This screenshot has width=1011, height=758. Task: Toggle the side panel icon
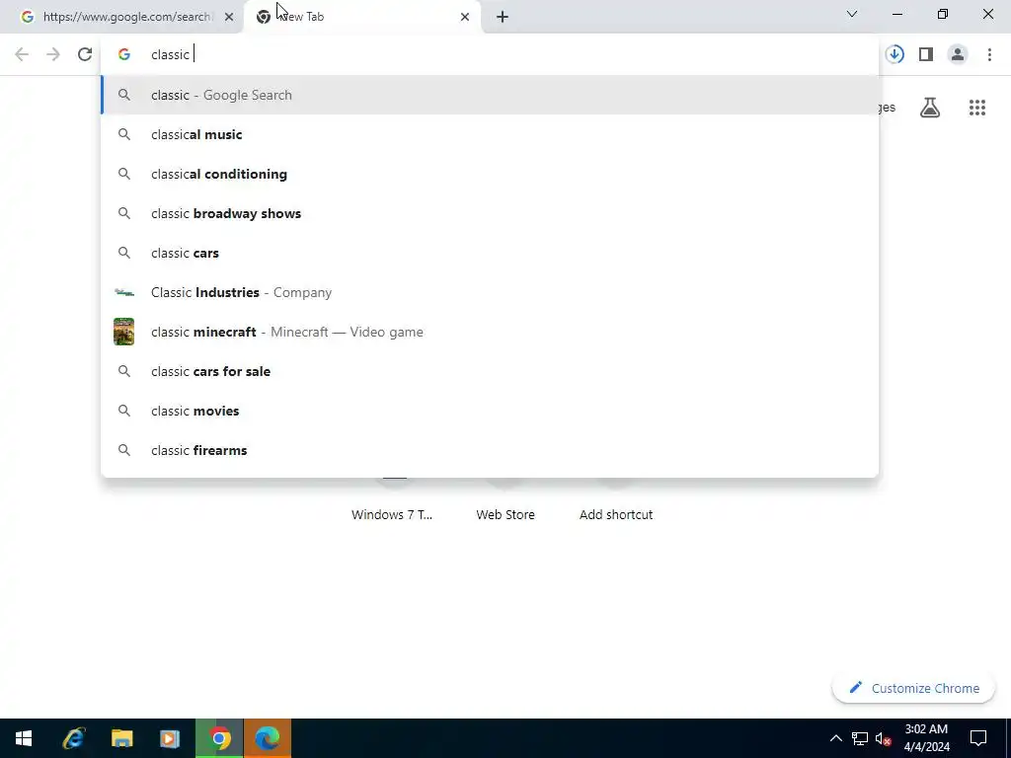[x=926, y=54]
